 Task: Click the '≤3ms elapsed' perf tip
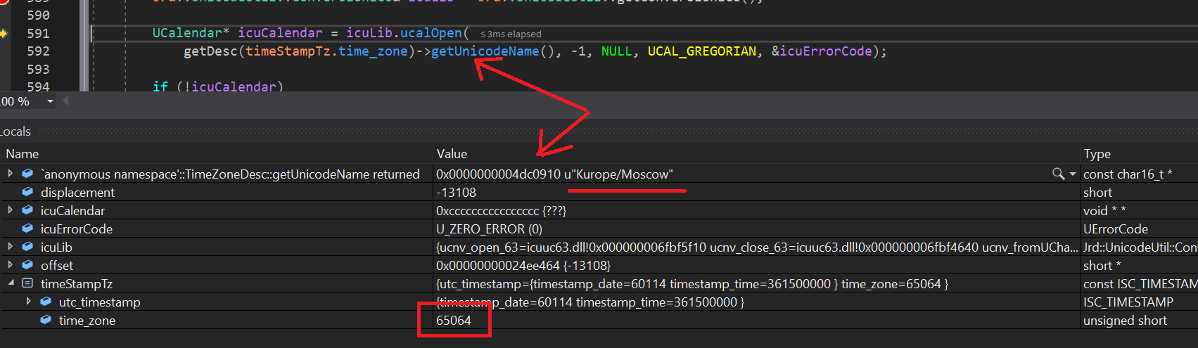tap(511, 34)
